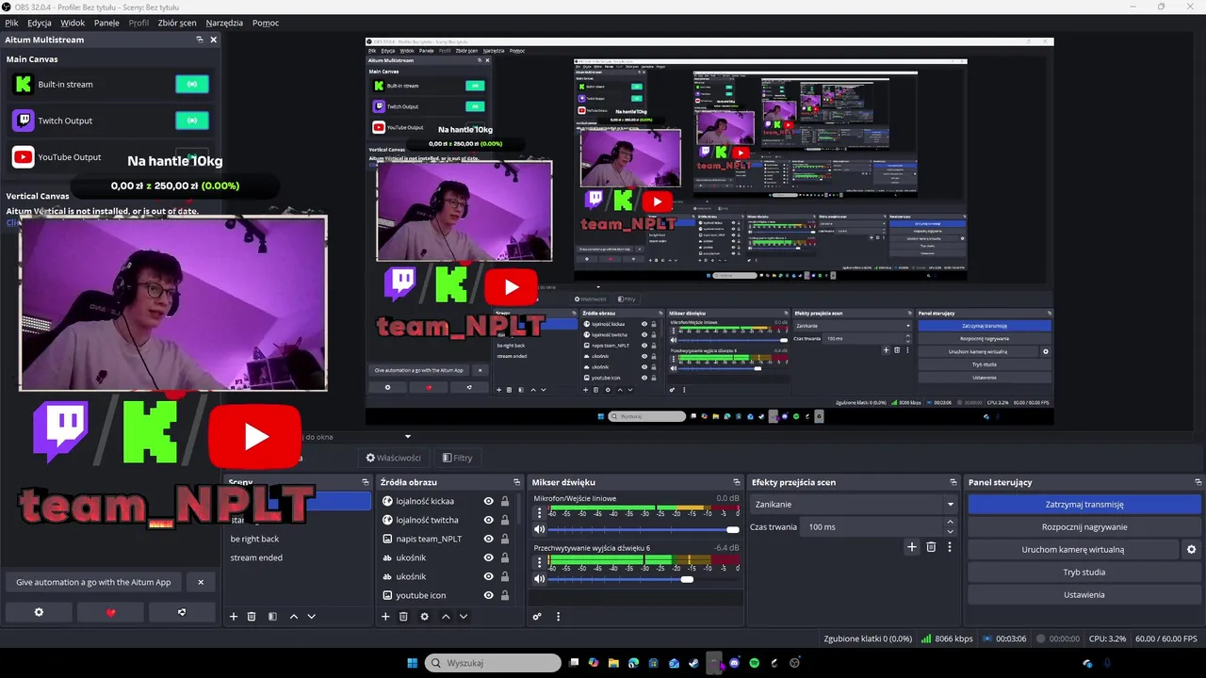Screen dimensions: 1206x678
Task: Click Rozpocznij nagrywanie button
Action: [x=1084, y=527]
